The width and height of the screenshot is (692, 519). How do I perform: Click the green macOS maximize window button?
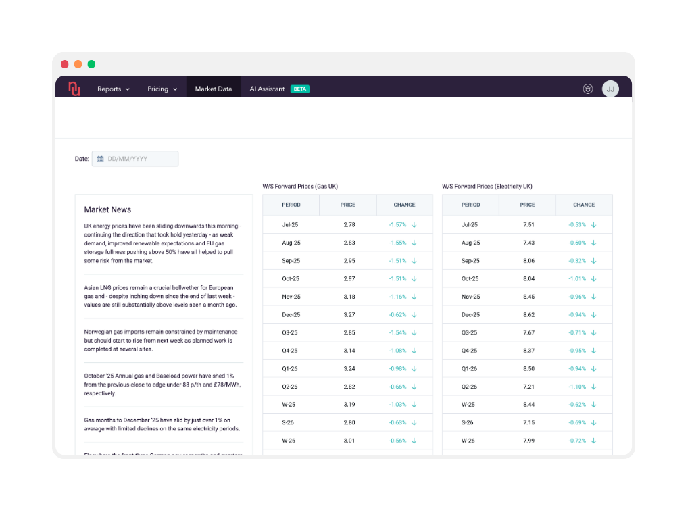pos(91,64)
